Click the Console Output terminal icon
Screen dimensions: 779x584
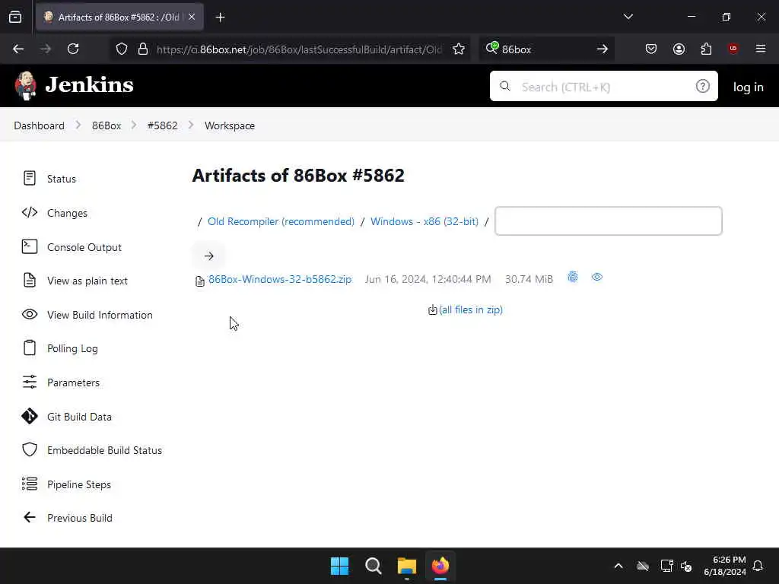[x=30, y=246]
